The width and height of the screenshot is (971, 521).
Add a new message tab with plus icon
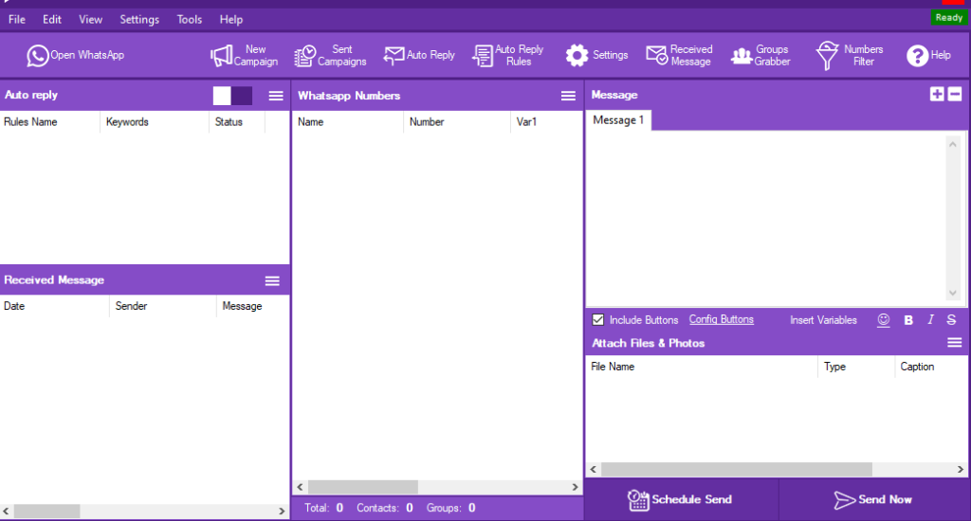(x=937, y=94)
